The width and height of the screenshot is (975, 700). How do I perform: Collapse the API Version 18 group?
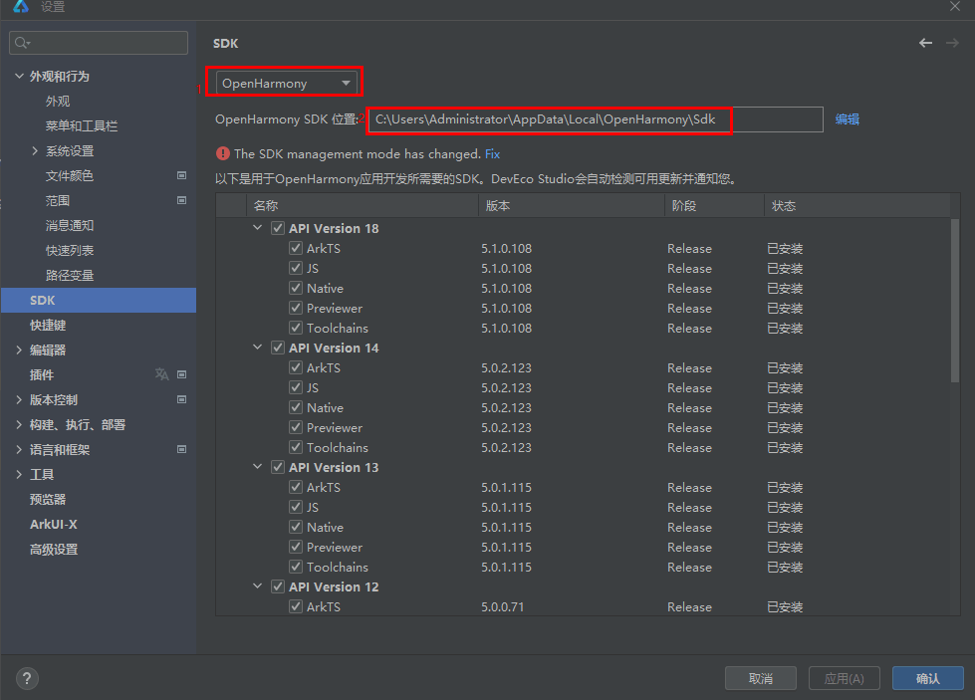pyautogui.click(x=257, y=228)
